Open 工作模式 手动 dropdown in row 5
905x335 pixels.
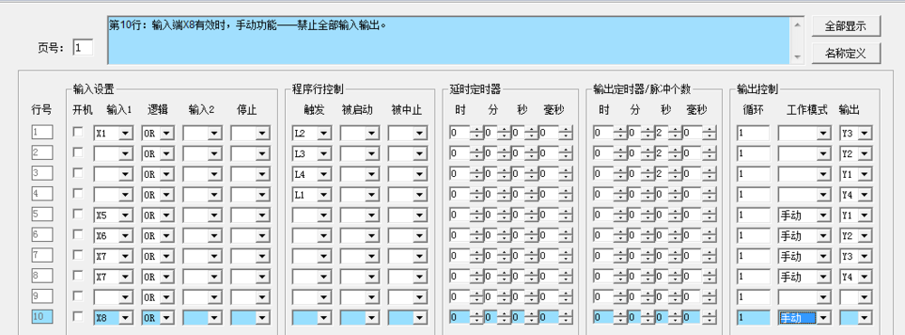click(x=805, y=215)
